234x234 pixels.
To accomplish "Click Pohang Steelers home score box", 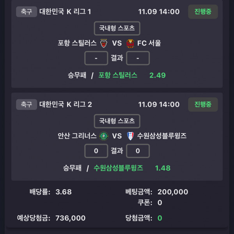I will point(96,58).
